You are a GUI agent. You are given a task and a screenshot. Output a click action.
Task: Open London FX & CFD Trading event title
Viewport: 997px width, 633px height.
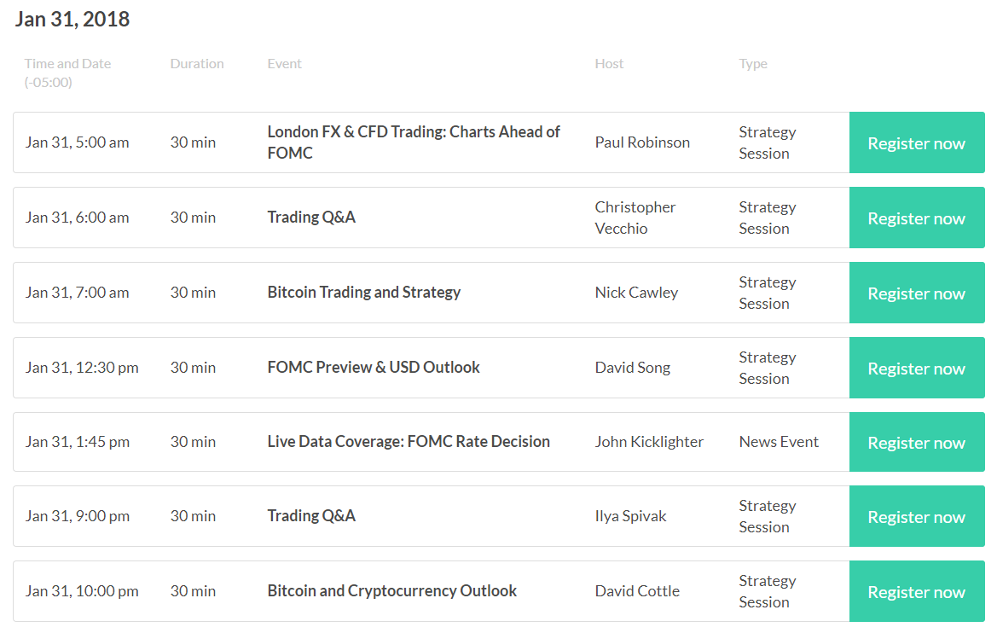tap(414, 142)
